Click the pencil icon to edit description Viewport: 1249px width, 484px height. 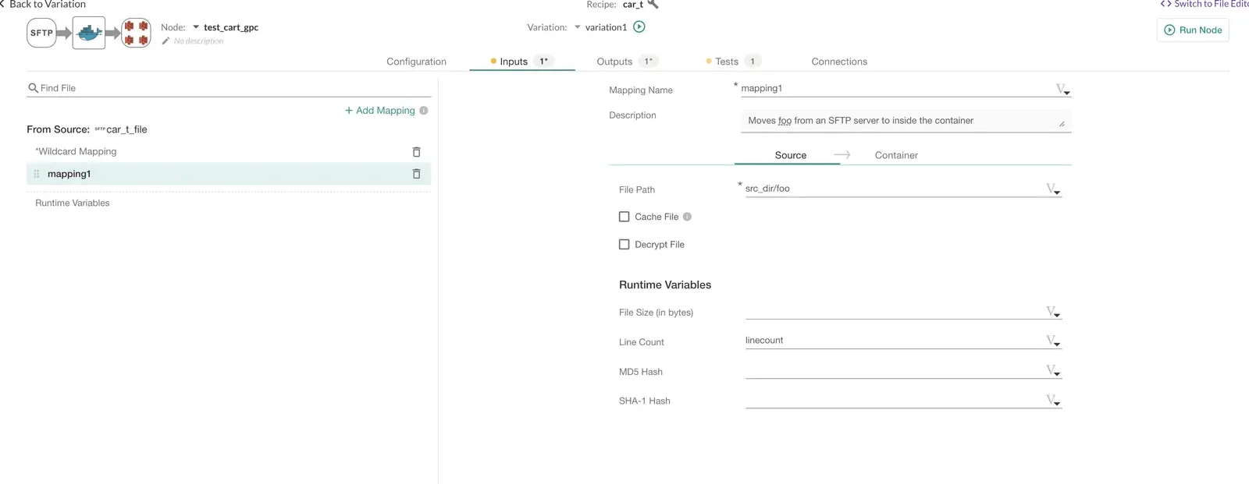click(165, 41)
